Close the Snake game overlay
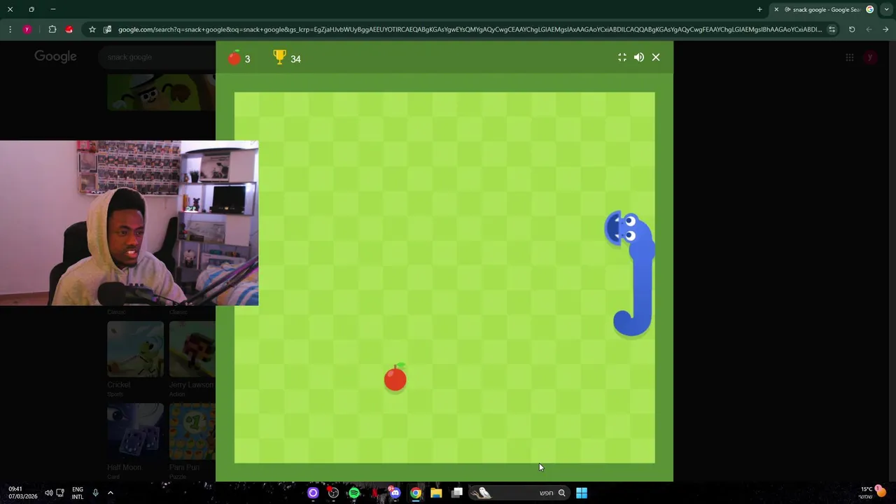 (656, 57)
